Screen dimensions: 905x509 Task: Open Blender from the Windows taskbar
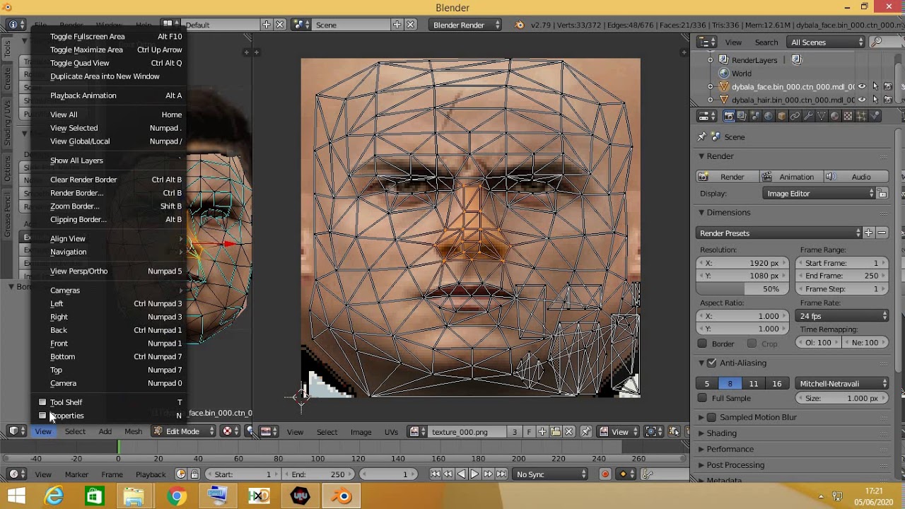point(341,496)
